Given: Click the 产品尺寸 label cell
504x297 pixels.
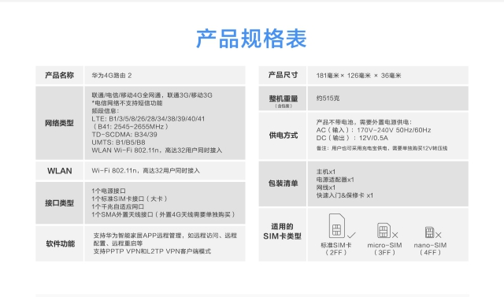Looking at the screenshot, I should tap(283, 75).
